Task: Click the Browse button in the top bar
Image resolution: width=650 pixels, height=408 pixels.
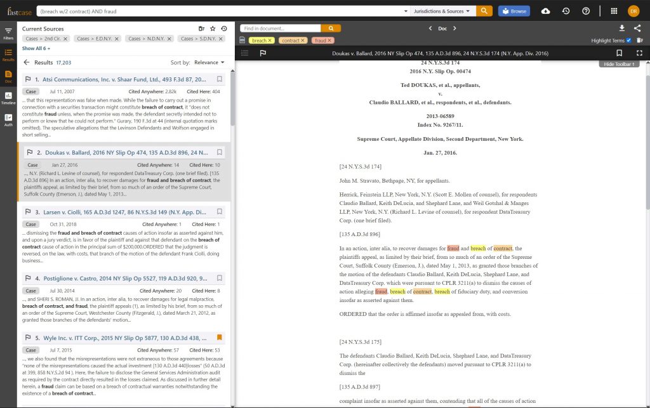Action: [514, 11]
